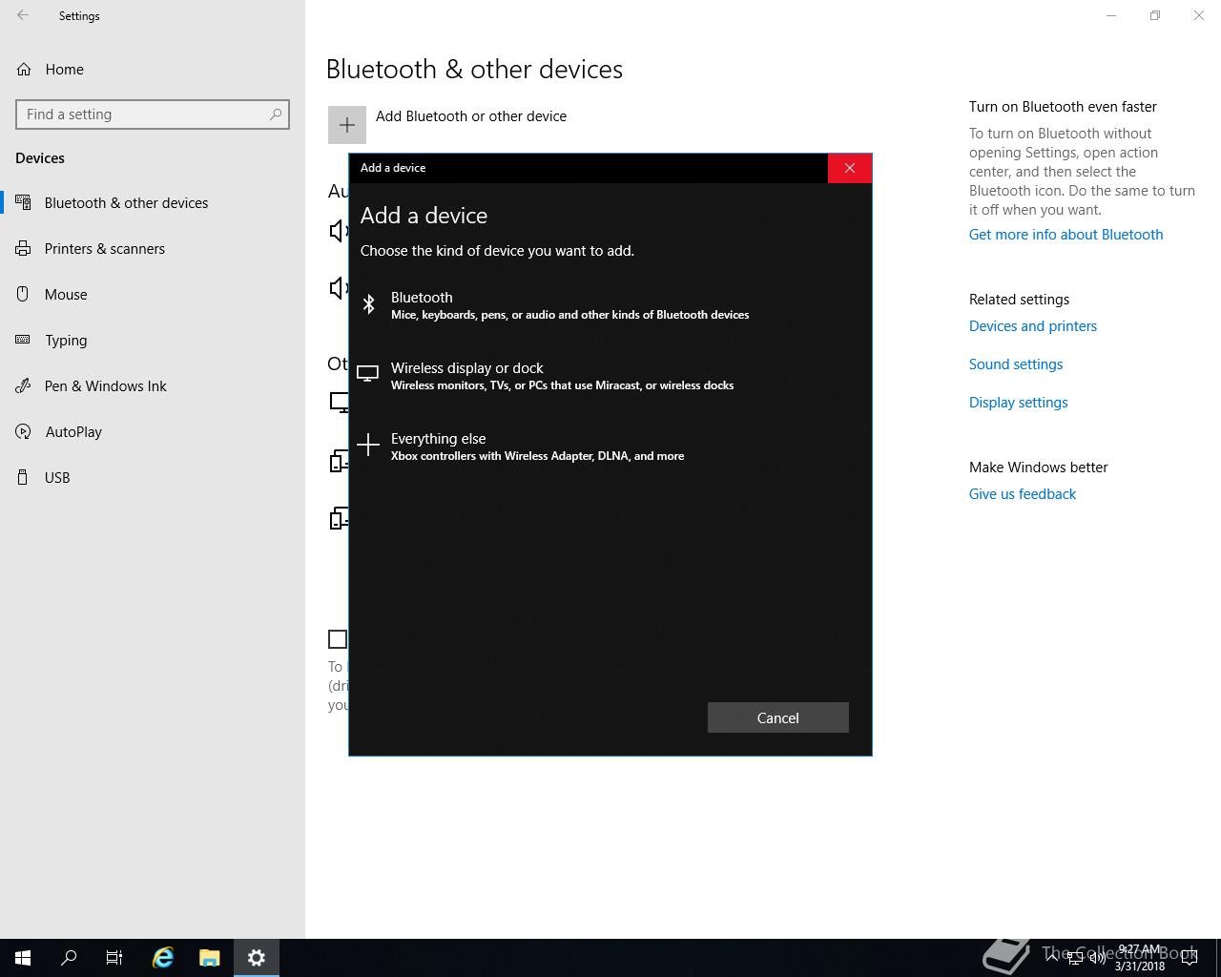
Task: Launch File Explorer from the taskbar
Action: click(x=210, y=958)
